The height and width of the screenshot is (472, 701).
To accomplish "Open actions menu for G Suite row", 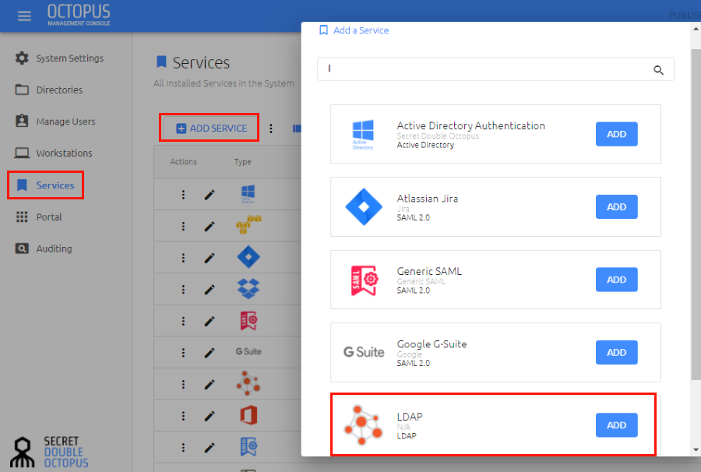I will [x=183, y=353].
